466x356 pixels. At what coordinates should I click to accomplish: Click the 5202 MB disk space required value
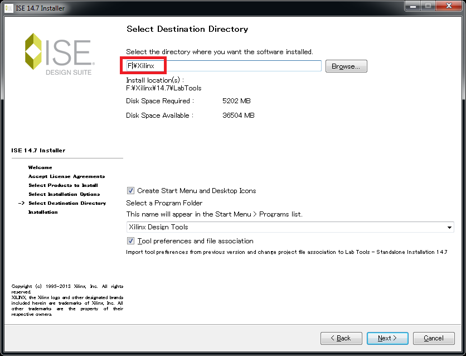coord(236,101)
